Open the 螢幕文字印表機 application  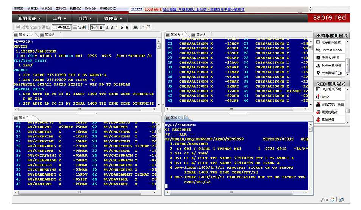click(x=329, y=104)
